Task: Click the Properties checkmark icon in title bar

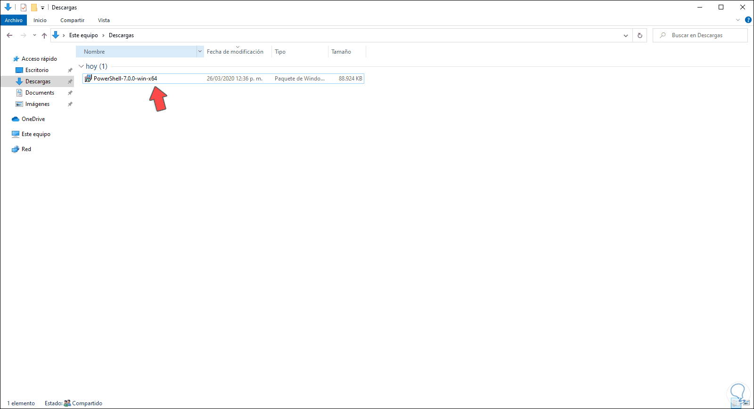Action: (24, 8)
